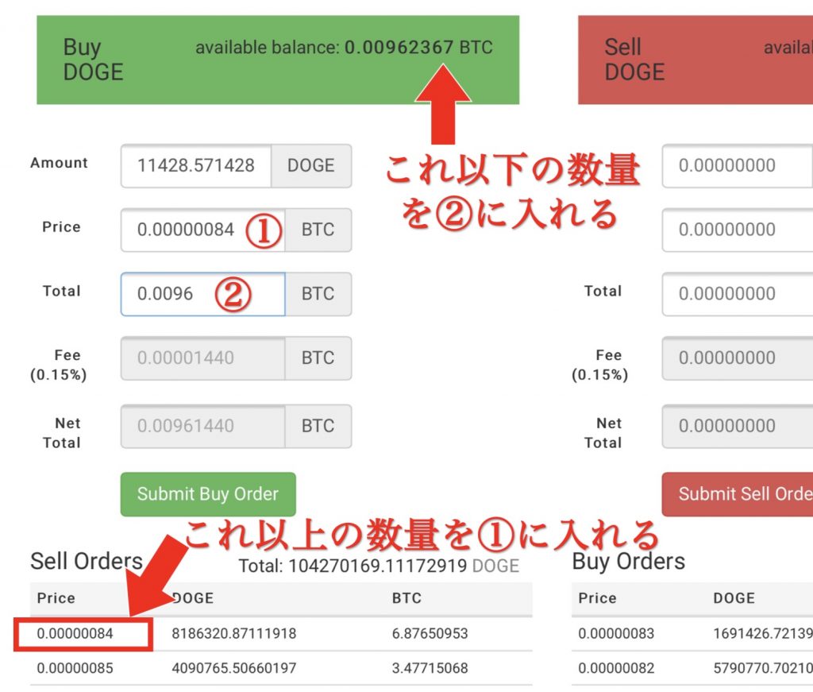Viewport: 813px width, 692px height.
Task: Click the Sell Orders heading
Action: 86,561
